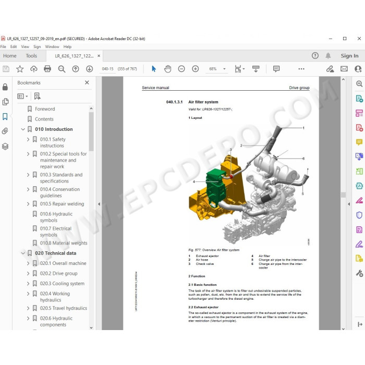
Task: Open the zoom level dropdown arrow
Action: (224, 69)
